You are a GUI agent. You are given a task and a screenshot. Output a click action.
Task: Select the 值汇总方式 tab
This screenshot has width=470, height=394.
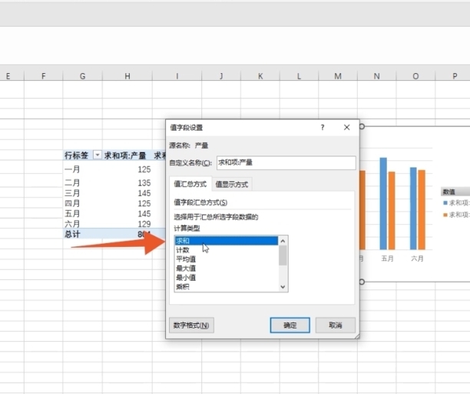[x=190, y=184]
